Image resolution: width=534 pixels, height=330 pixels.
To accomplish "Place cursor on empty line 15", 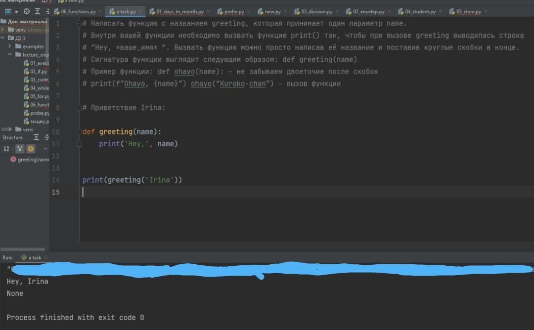I will [307, 192].
